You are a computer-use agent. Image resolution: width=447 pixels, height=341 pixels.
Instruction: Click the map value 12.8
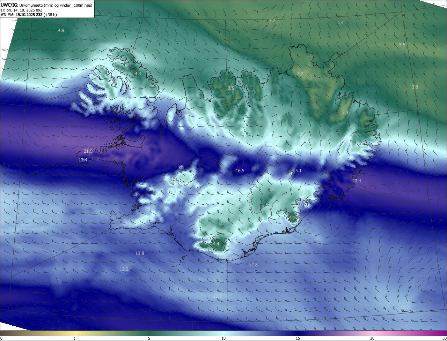[x=253, y=265]
